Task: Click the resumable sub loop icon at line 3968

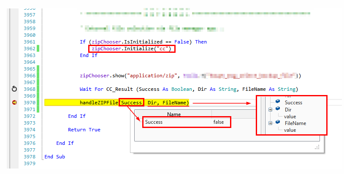Action: [14, 89]
